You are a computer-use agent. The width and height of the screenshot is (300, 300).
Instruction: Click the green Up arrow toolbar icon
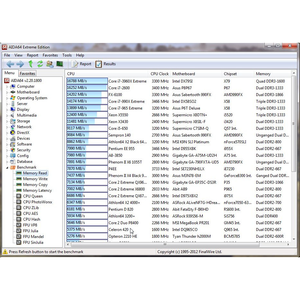[31, 64]
